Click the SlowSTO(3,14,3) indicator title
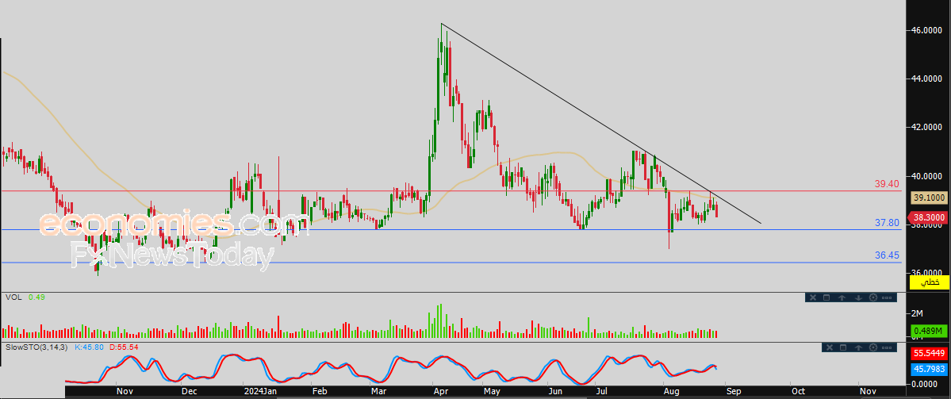This screenshot has width=951, height=399. point(36,347)
